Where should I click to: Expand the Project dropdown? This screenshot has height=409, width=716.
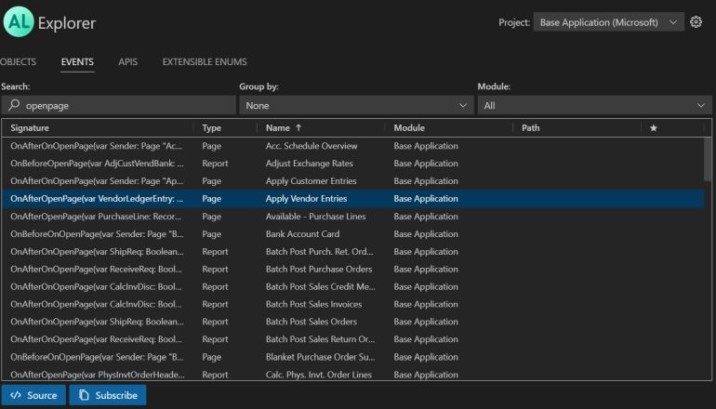609,22
